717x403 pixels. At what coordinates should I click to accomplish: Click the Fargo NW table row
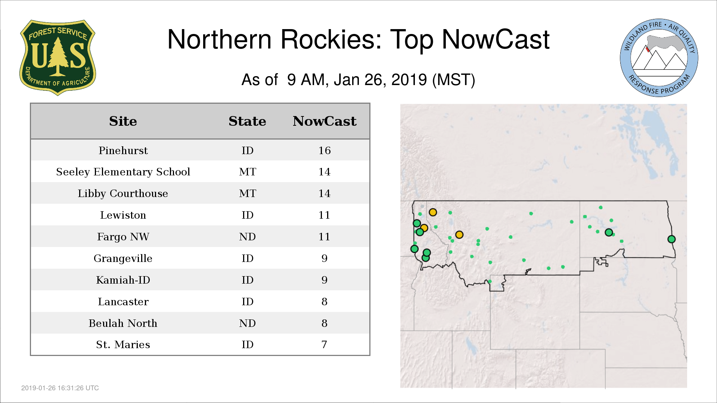tap(123, 237)
